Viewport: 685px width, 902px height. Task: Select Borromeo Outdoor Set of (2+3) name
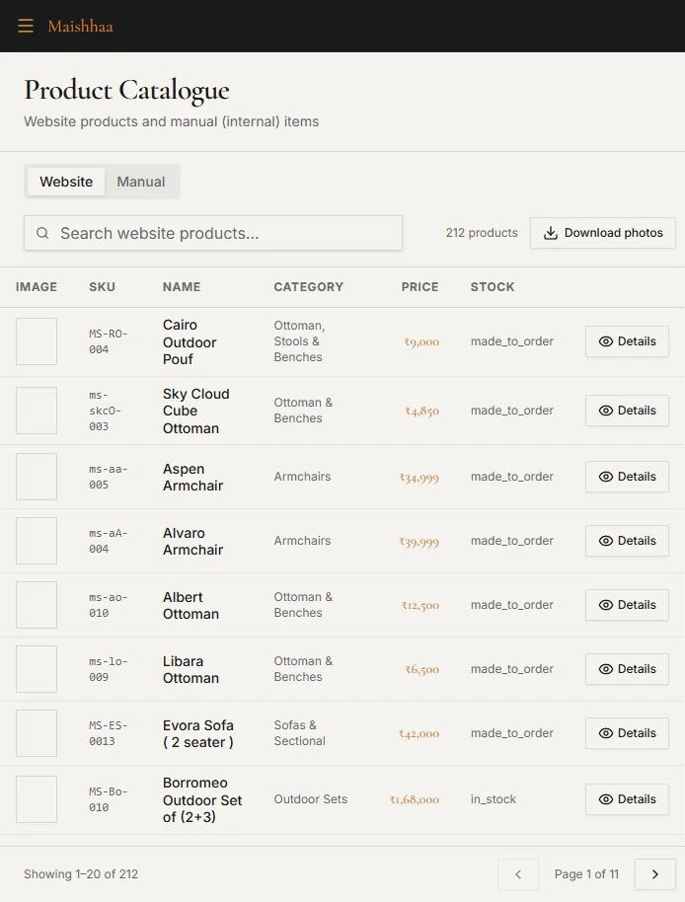tap(202, 799)
